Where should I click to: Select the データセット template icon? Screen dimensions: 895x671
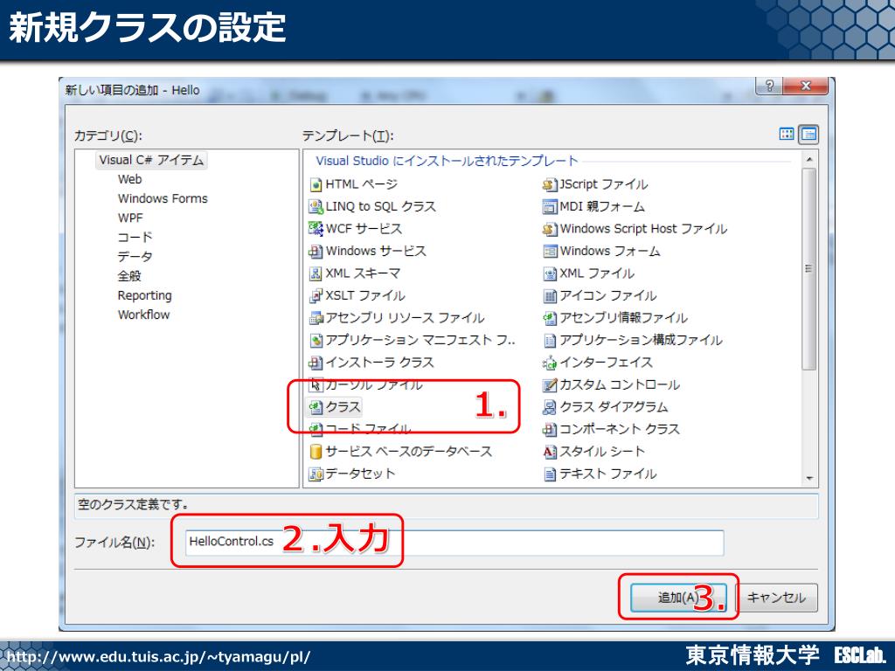click(x=316, y=474)
